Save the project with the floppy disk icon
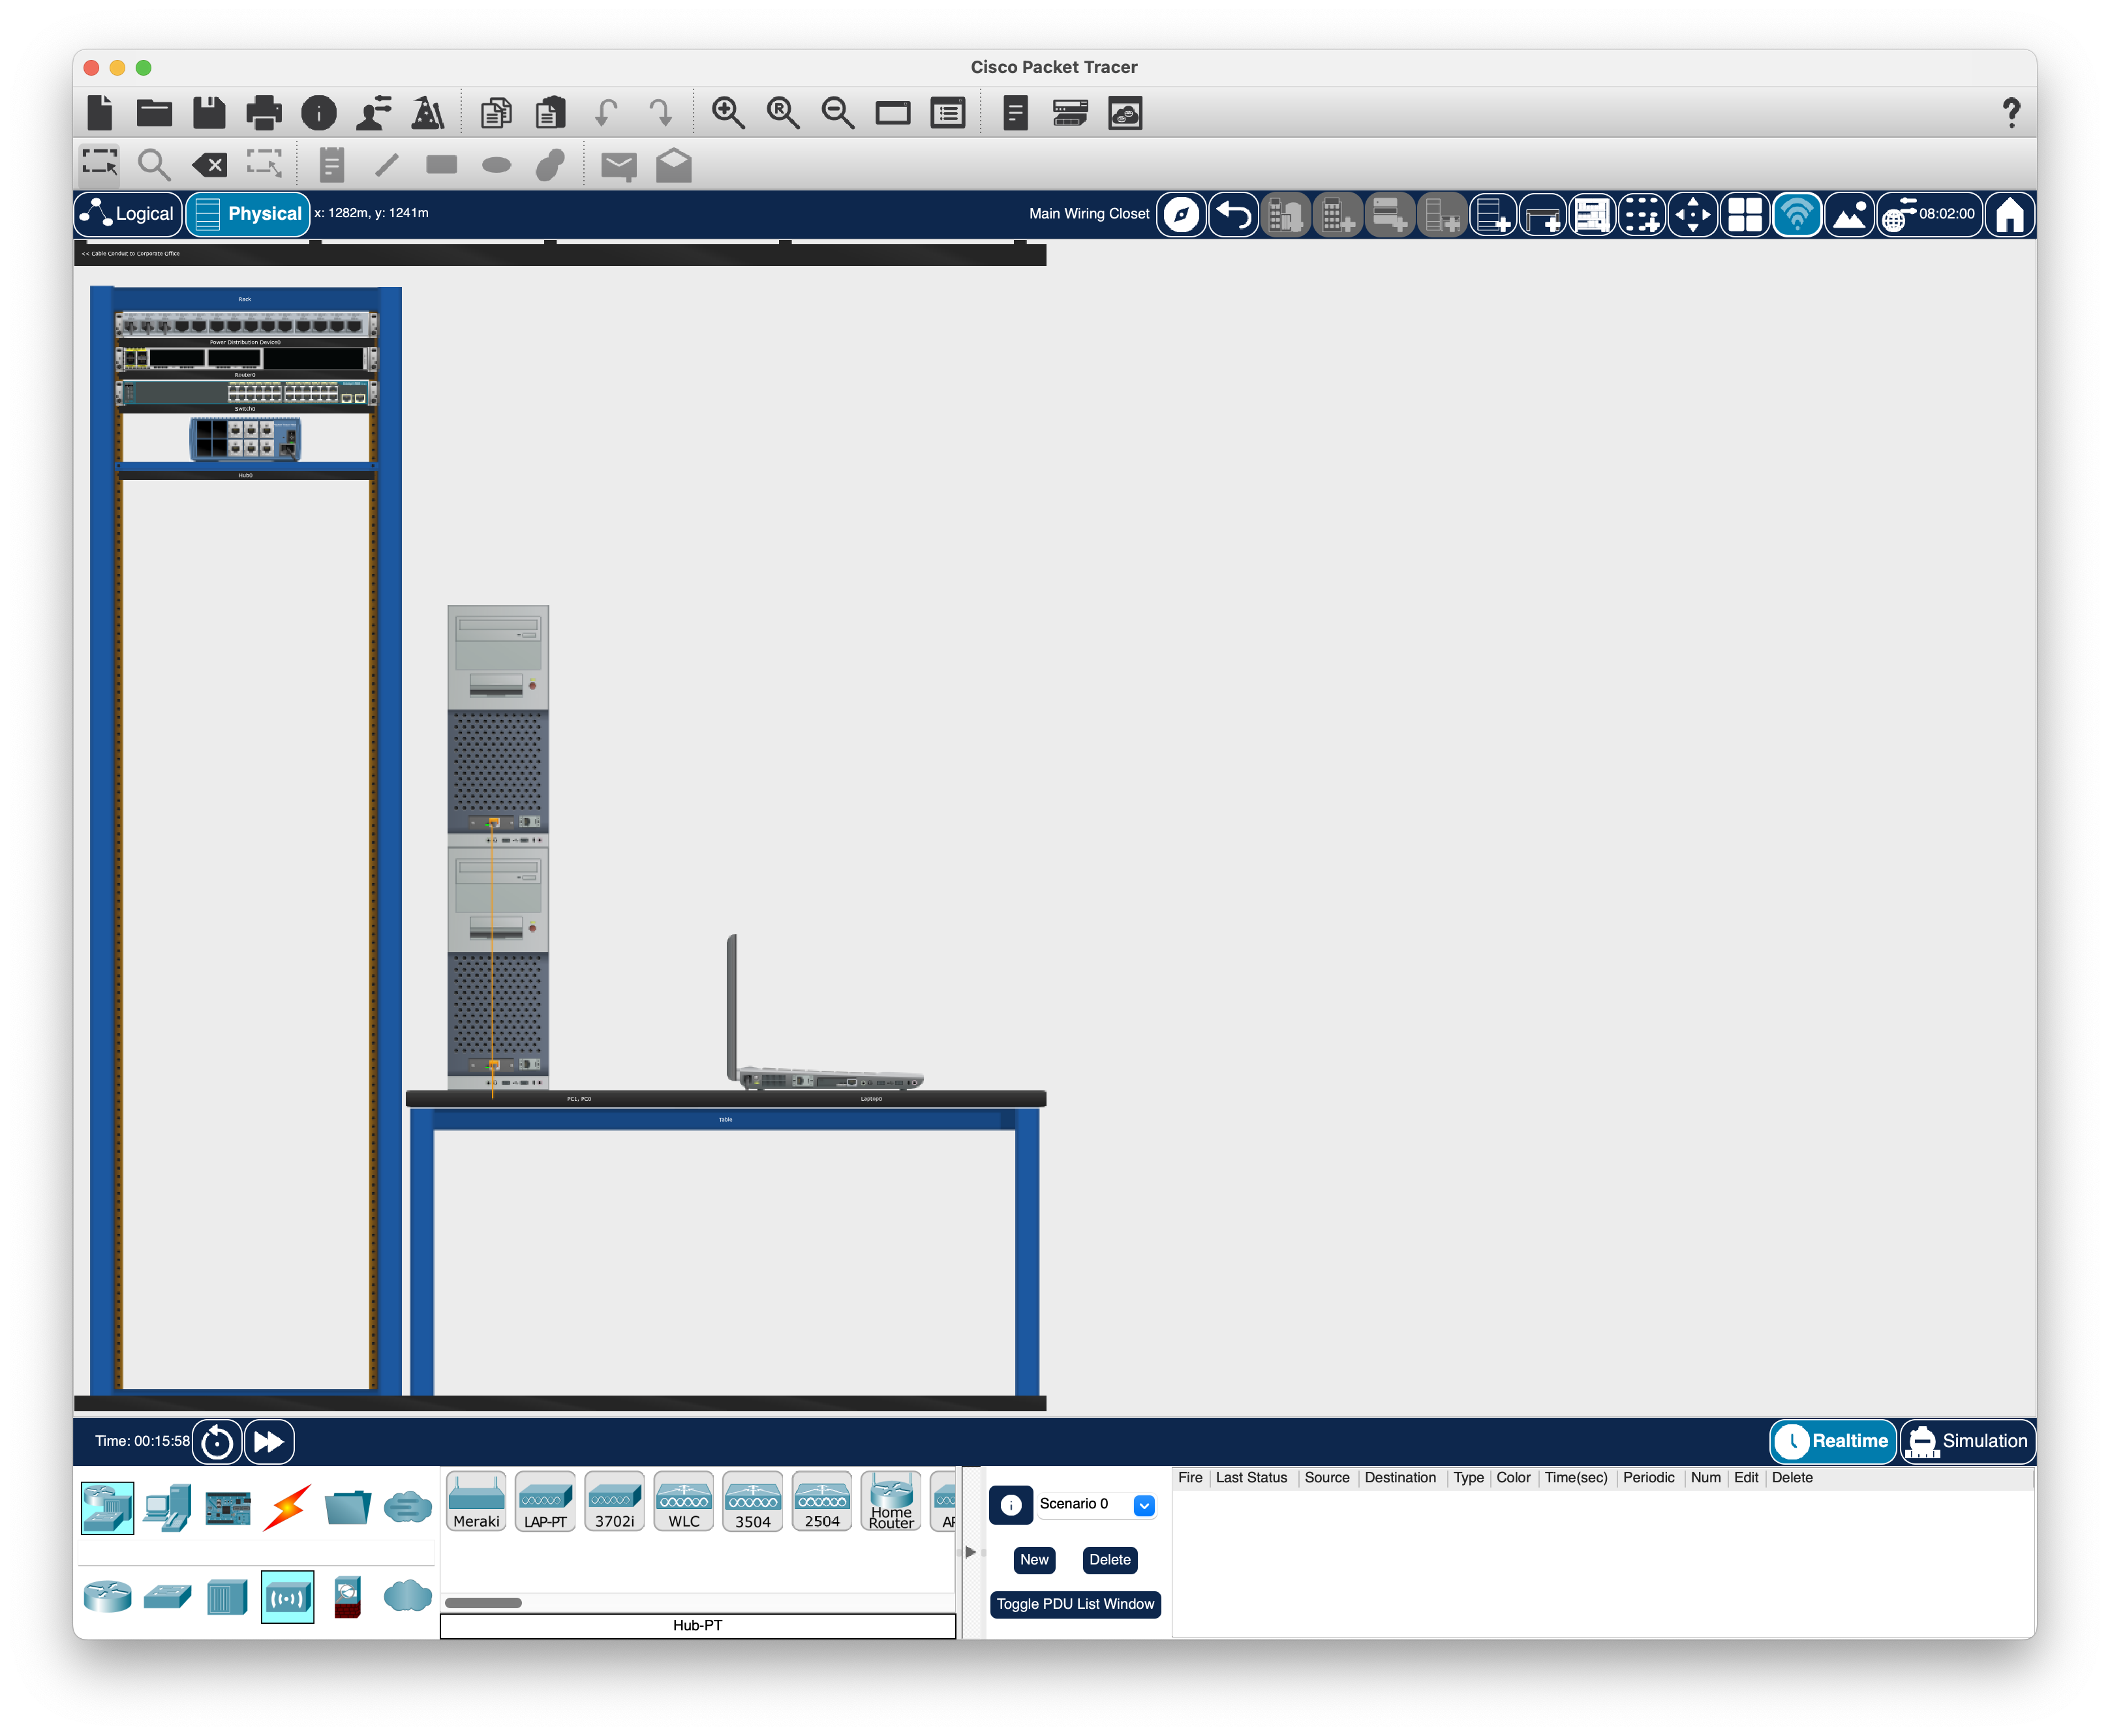Screen dimensions: 2110x1736 click(209, 112)
